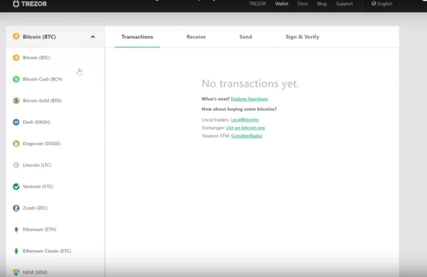Go to the Sign & Verify tab
427x277 pixels.
pyautogui.click(x=302, y=37)
